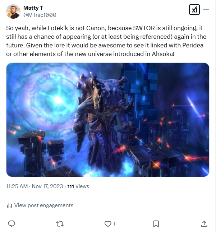Click the bar chart analytics icon
Image resolution: width=216 pixels, height=232 pixels.
click(9, 205)
